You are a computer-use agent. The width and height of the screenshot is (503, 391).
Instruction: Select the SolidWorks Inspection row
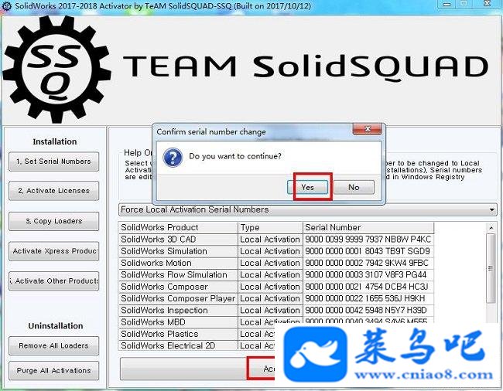[276, 311]
